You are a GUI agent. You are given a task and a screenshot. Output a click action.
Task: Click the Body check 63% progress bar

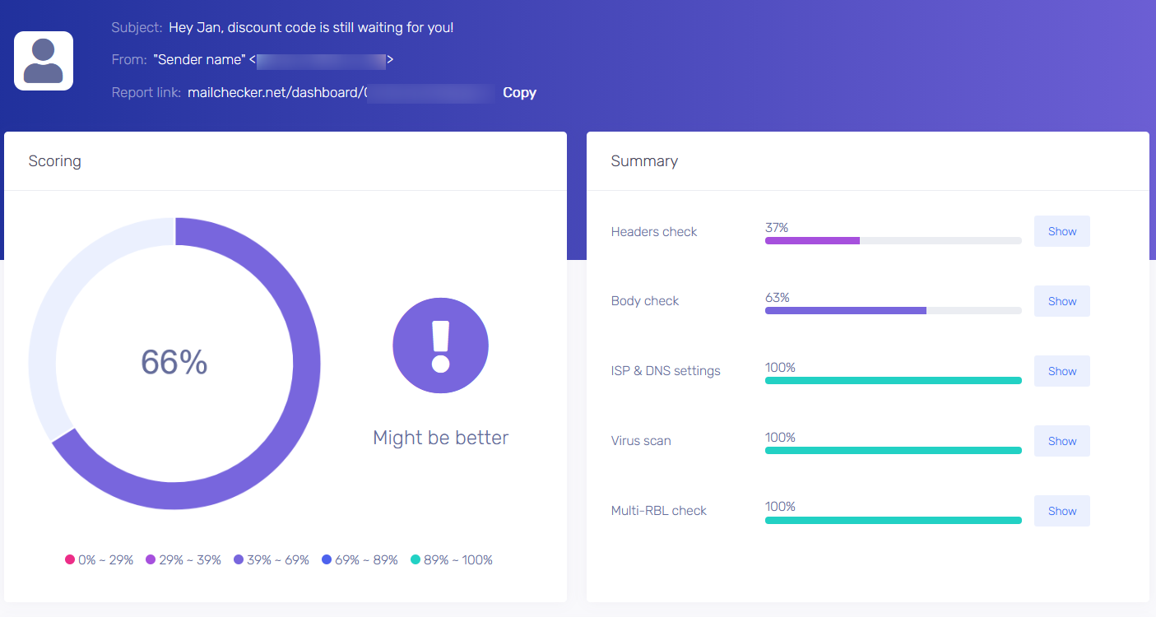tap(893, 310)
